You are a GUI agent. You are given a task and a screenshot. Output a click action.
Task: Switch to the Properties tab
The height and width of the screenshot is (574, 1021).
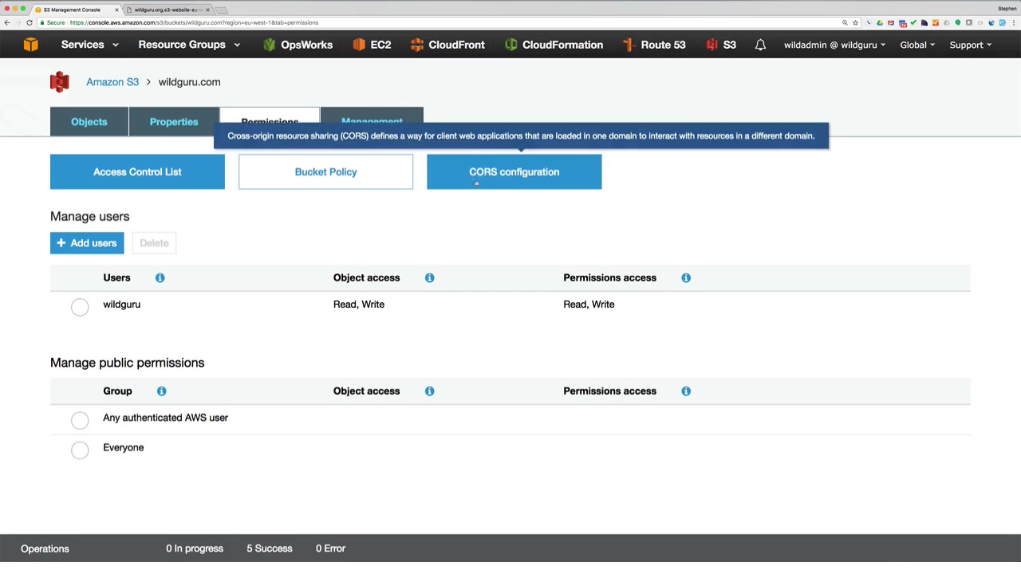tap(174, 122)
